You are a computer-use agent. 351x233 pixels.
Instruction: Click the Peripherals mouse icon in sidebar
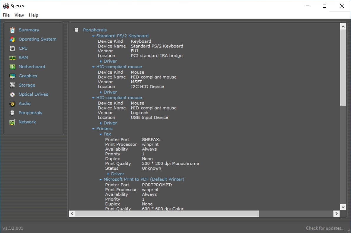(x=12, y=113)
